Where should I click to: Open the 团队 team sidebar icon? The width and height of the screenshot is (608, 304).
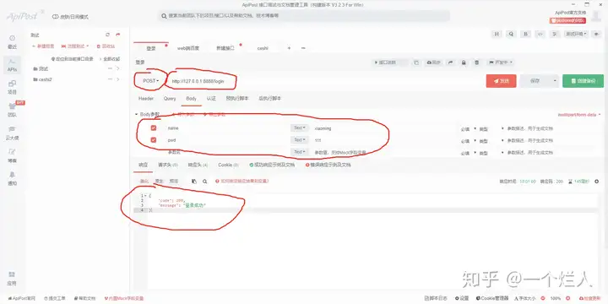[x=12, y=110]
